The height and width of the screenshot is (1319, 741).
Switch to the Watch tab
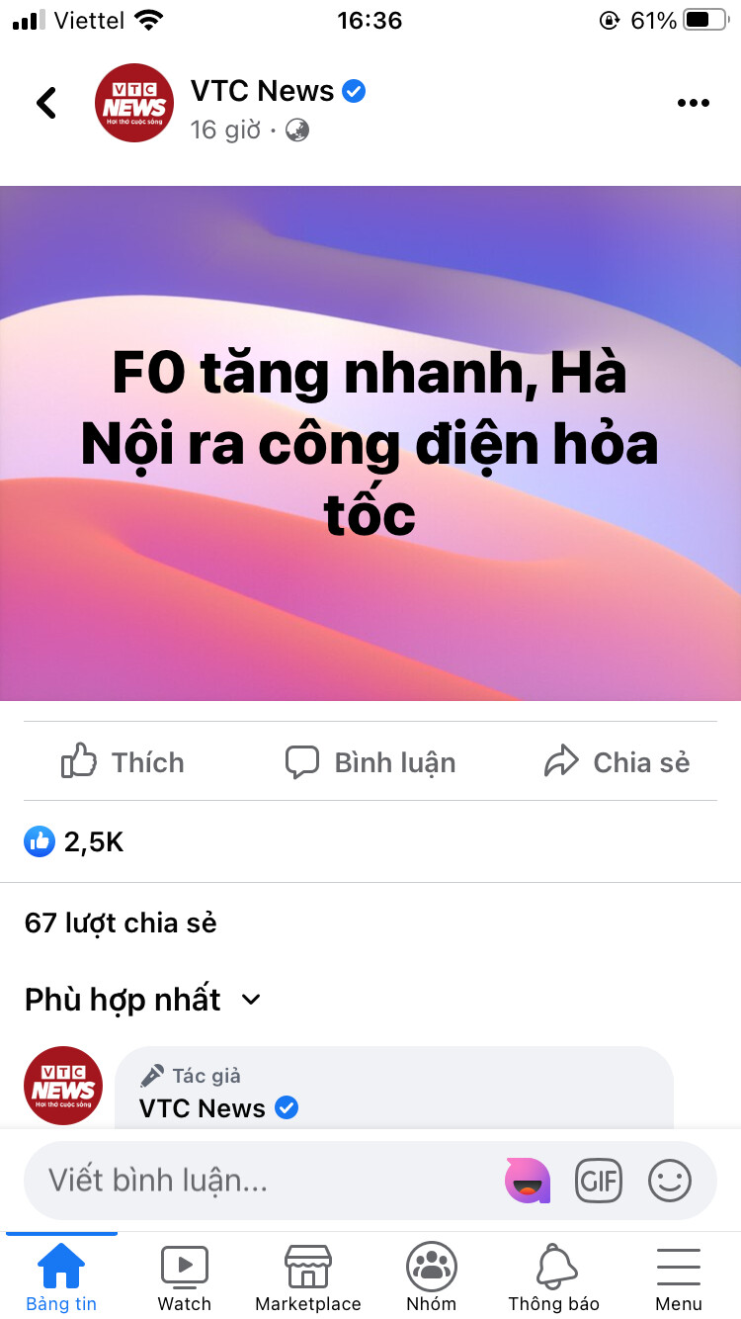point(185,1277)
